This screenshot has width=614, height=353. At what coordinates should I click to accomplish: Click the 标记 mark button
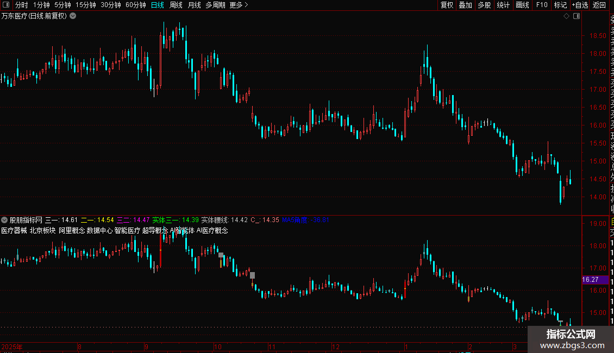click(560, 5)
